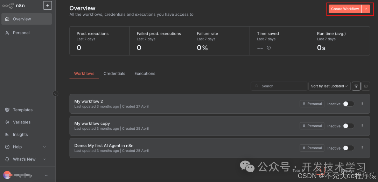Click the Run time (avg.) card

(x=340, y=41)
